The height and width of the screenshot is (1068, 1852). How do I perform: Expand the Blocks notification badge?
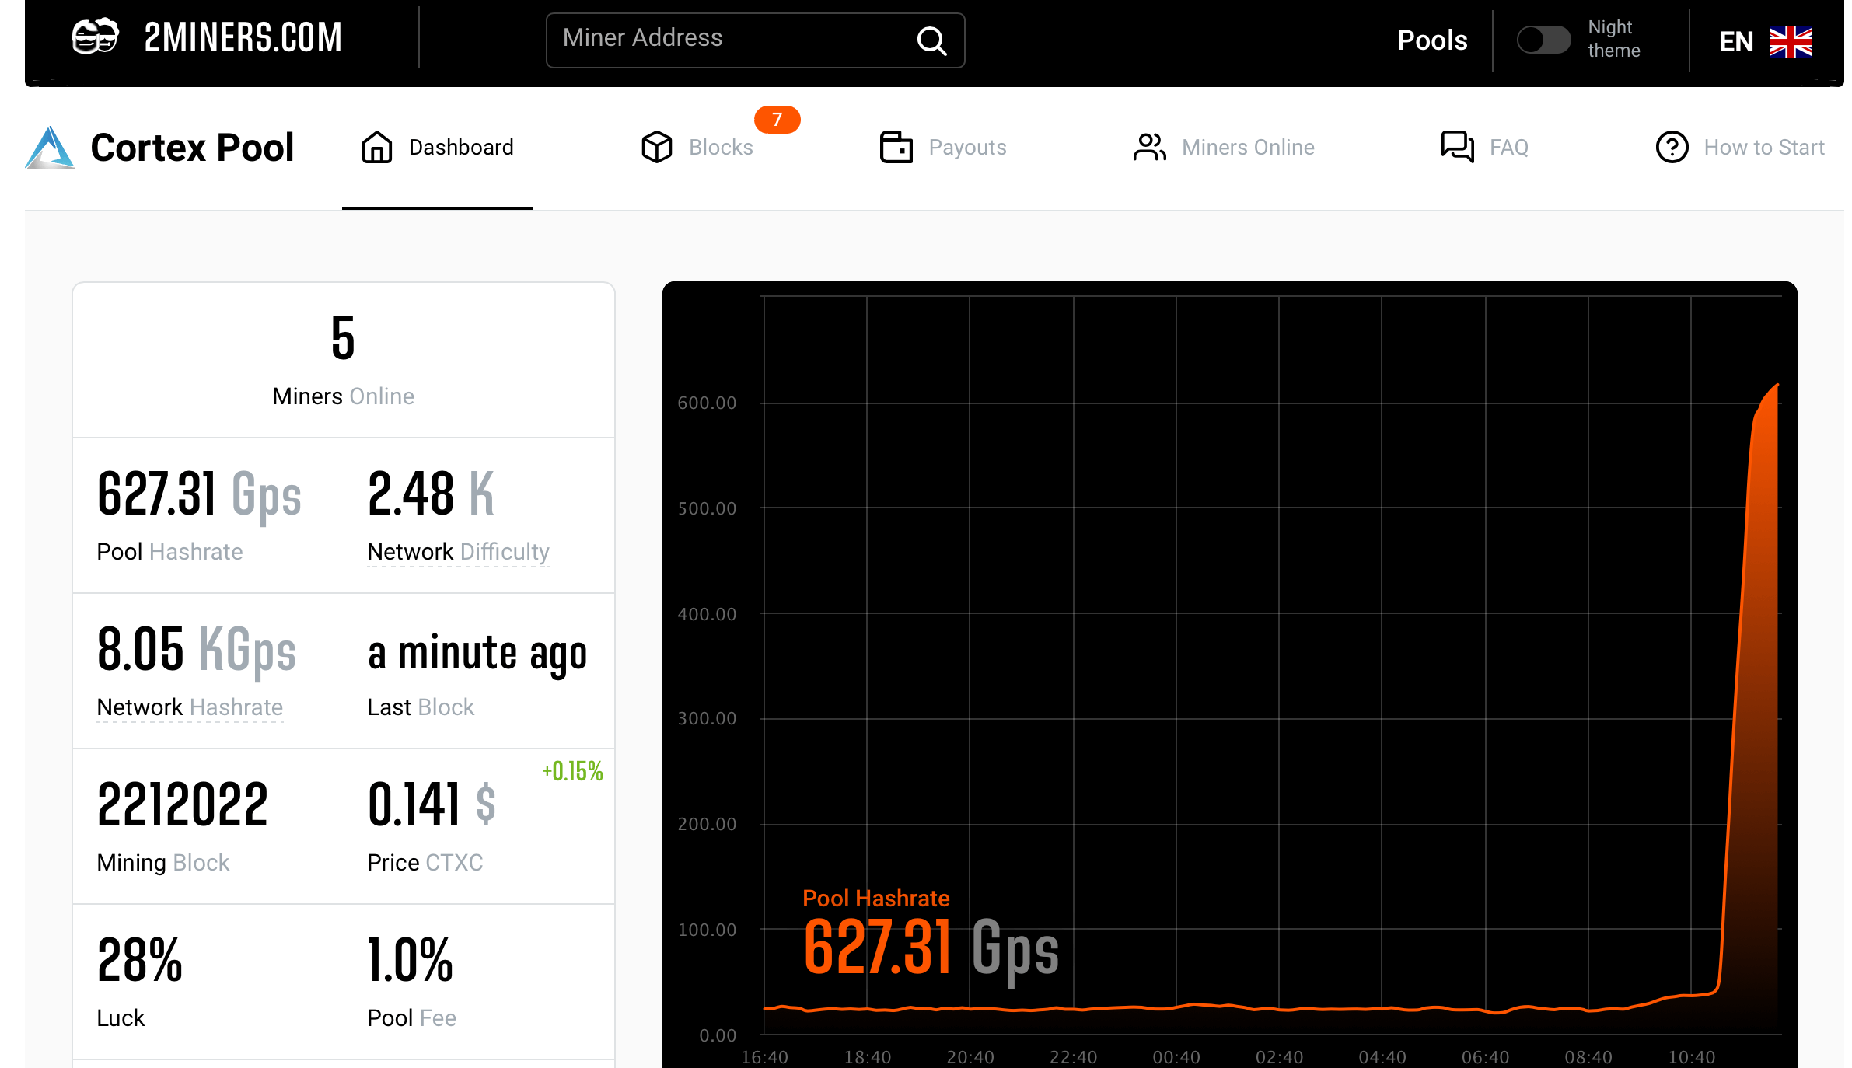pos(776,120)
